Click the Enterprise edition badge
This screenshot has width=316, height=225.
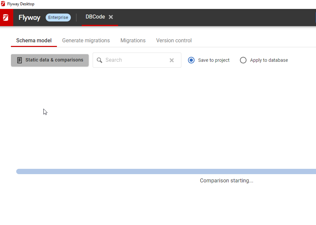(x=58, y=18)
